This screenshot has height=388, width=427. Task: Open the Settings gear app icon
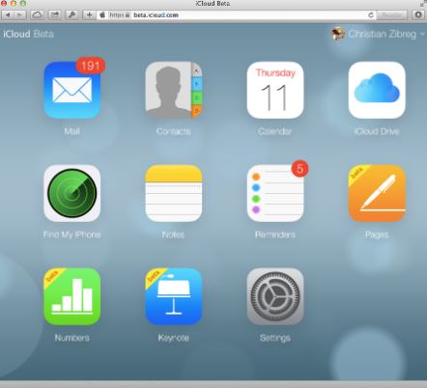point(275,296)
